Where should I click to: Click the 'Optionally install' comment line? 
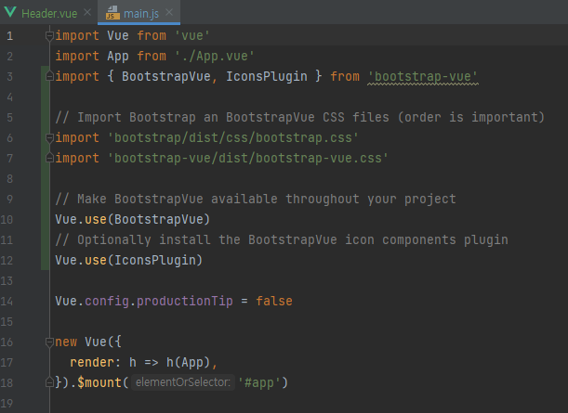tap(282, 240)
